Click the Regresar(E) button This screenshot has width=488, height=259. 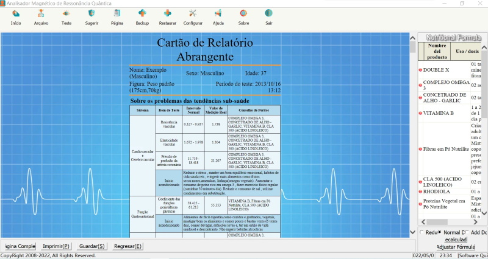pyautogui.click(x=127, y=246)
